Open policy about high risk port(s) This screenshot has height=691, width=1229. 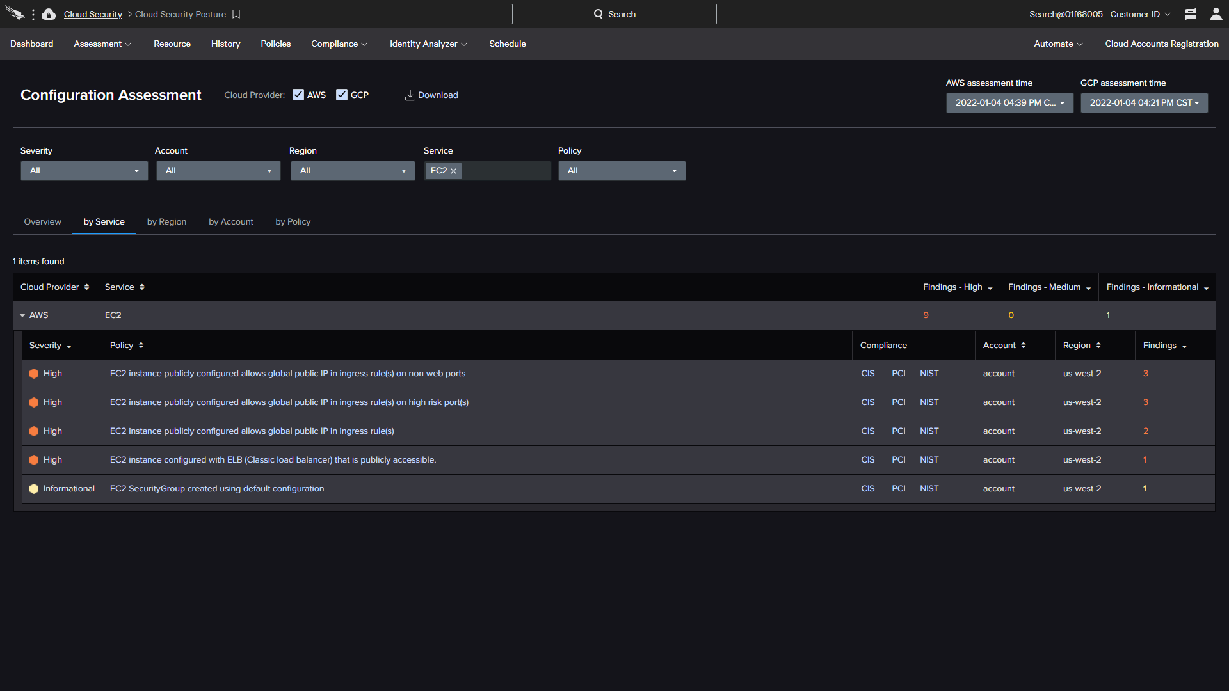pyautogui.click(x=289, y=402)
